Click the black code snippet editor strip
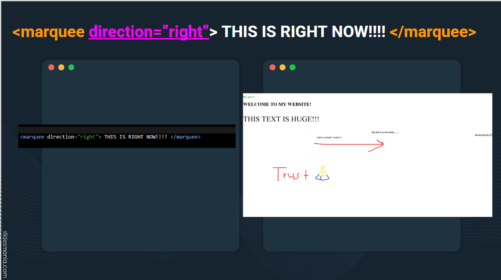The image size is (501, 280). [127, 136]
